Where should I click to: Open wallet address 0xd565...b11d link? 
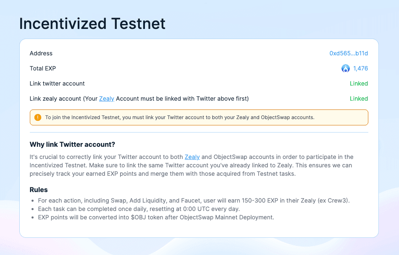pos(349,53)
